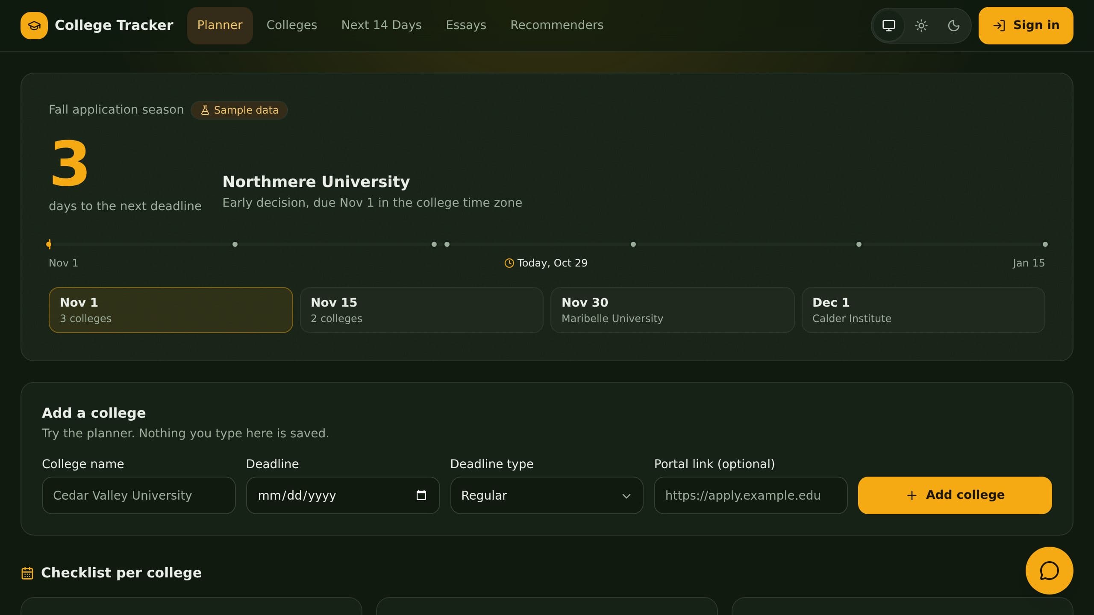
Task: Open the Colleges tab
Action: (x=292, y=25)
